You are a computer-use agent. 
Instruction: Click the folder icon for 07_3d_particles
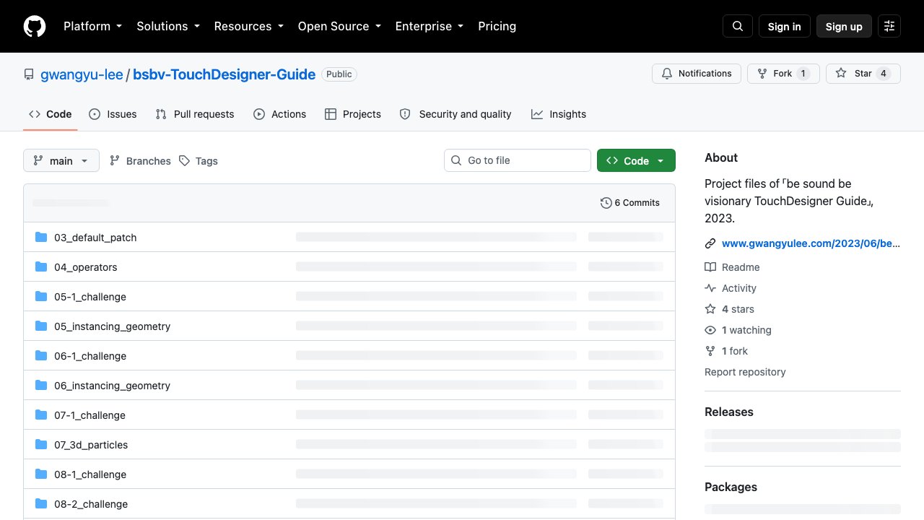pos(41,445)
